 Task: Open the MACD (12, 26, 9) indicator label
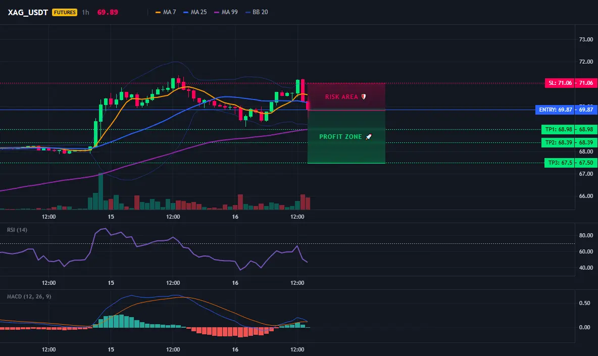(29, 296)
